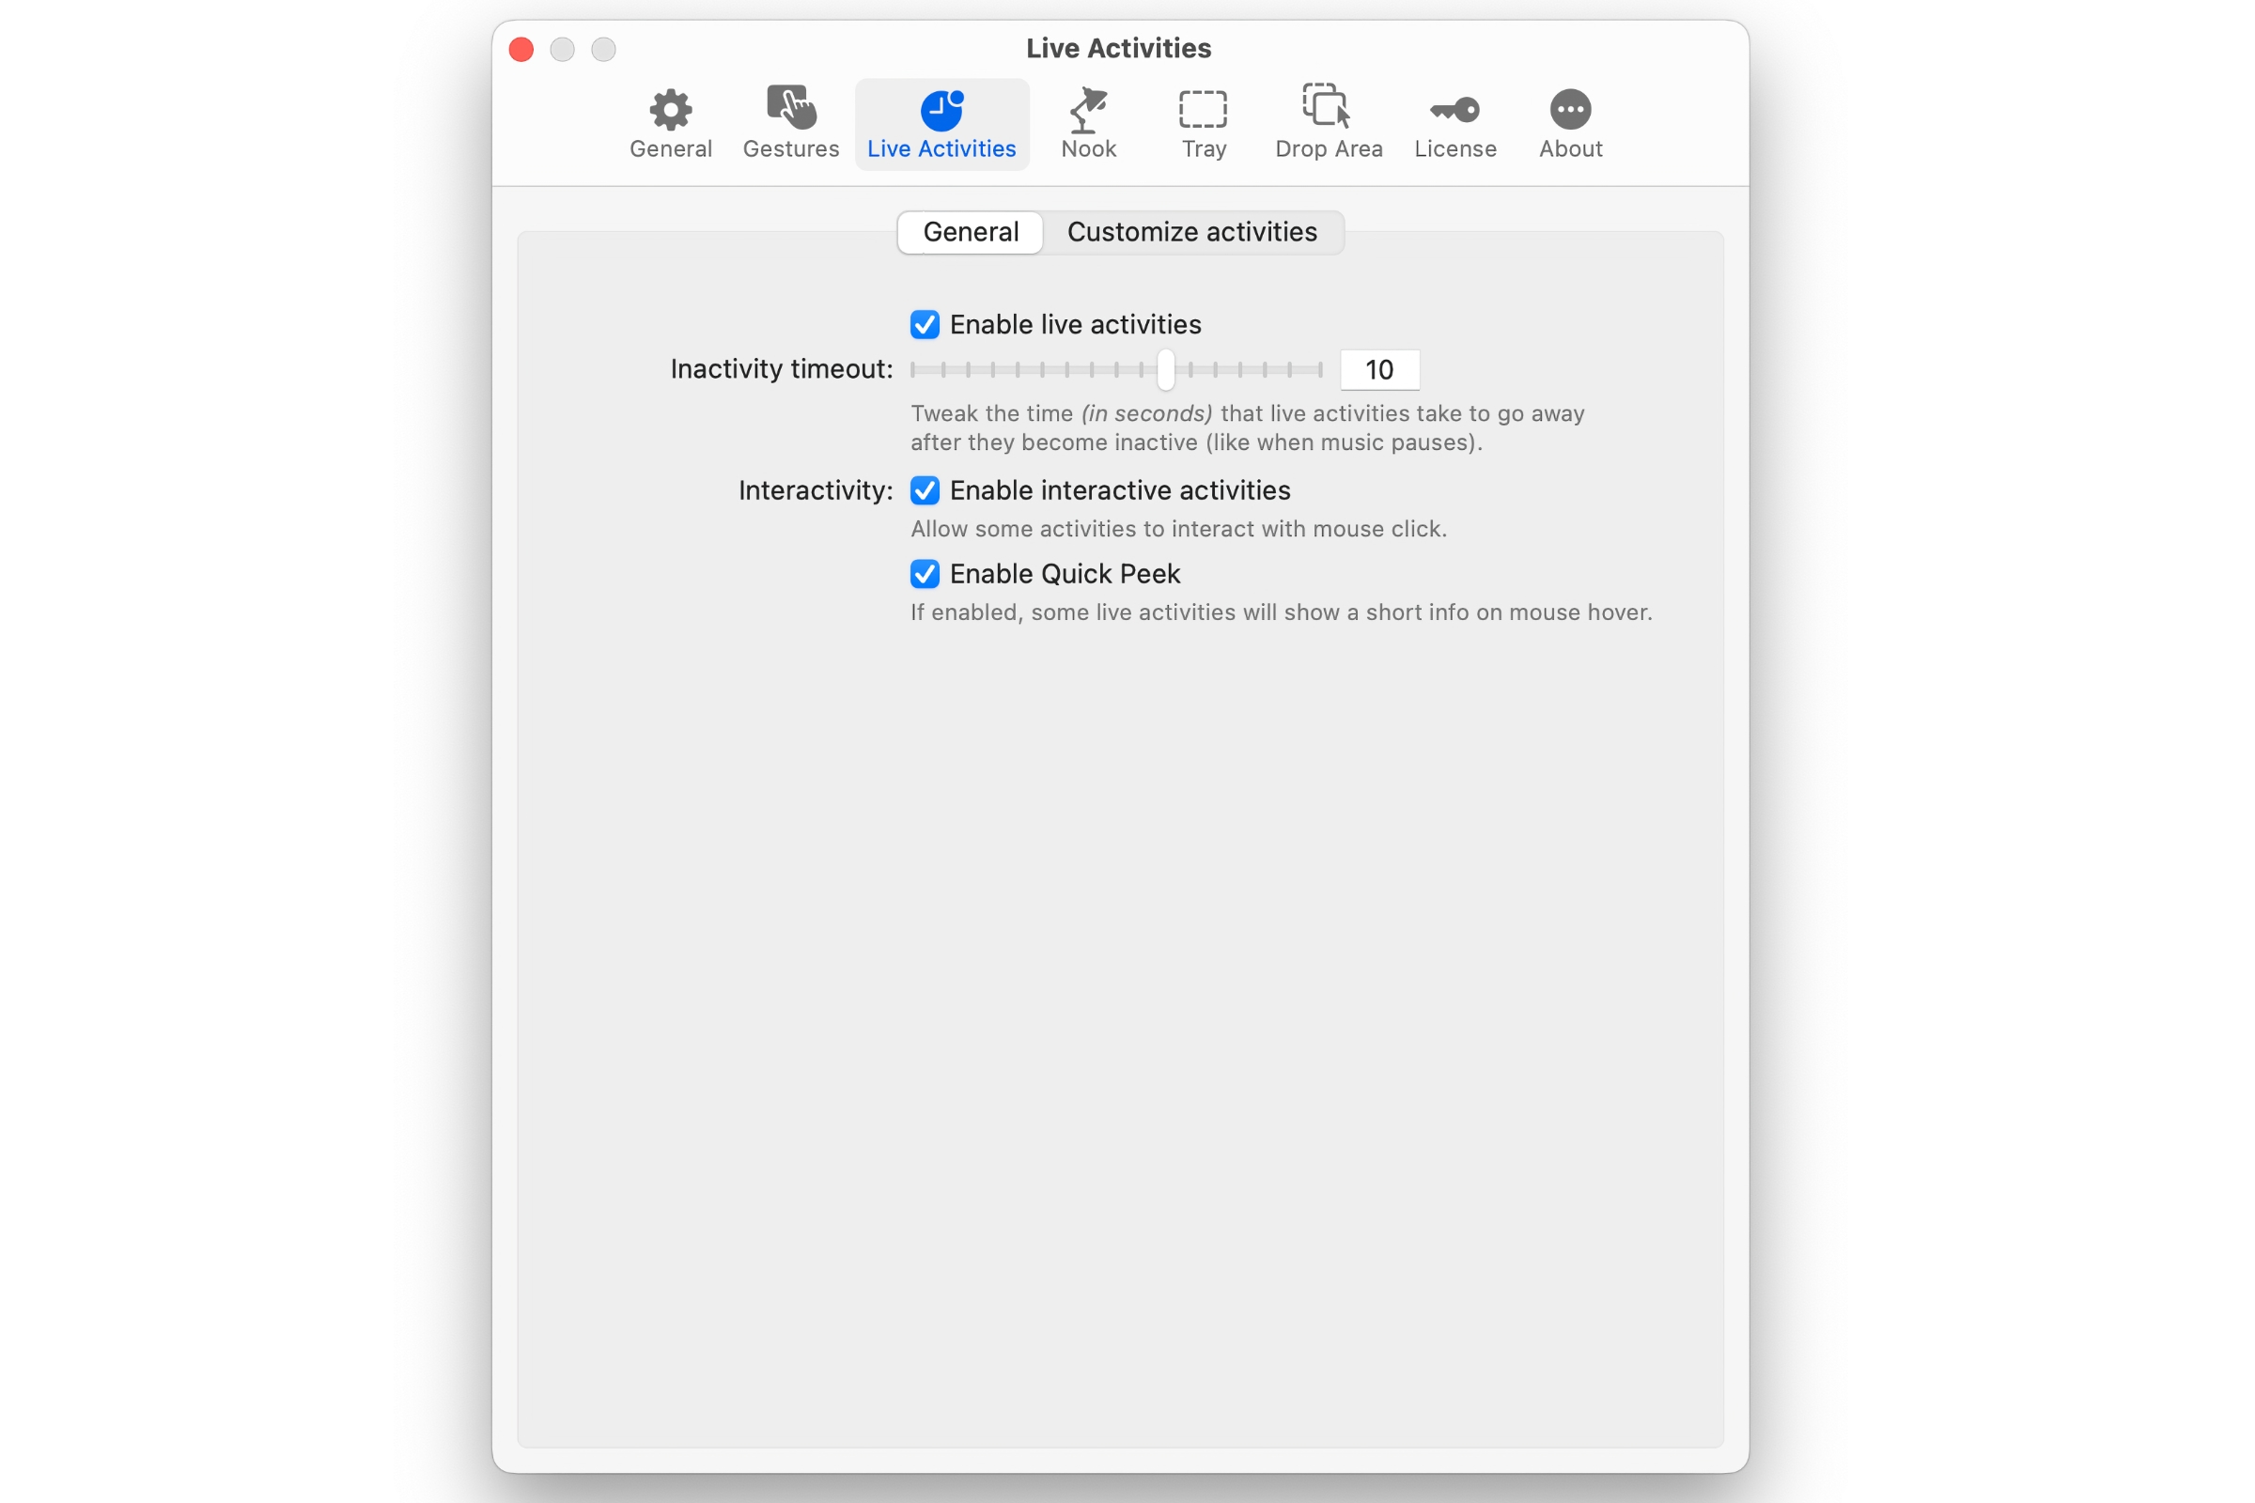
Task: Select the Tray settings icon
Action: tap(1202, 113)
